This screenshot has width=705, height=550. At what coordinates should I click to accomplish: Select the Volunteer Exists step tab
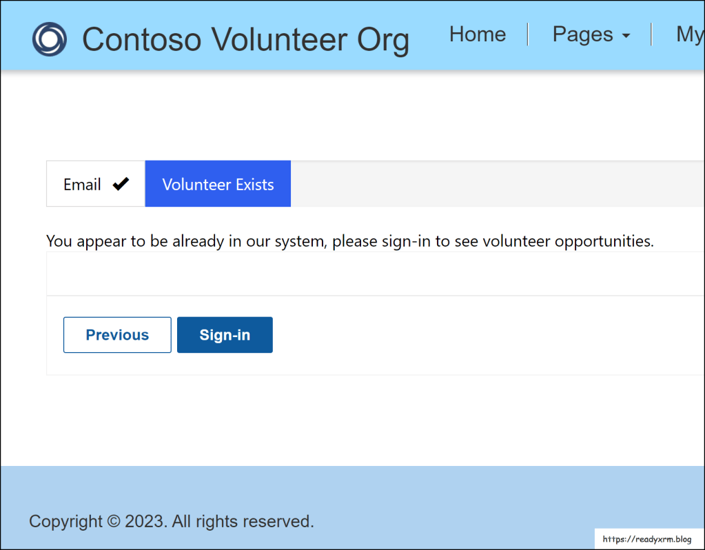coord(218,184)
